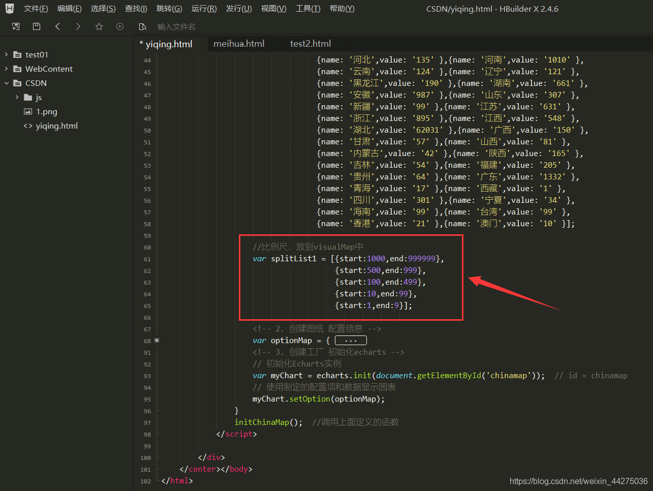Select the WebContent project in tree
This screenshot has height=491, width=653.
pyautogui.click(x=49, y=69)
